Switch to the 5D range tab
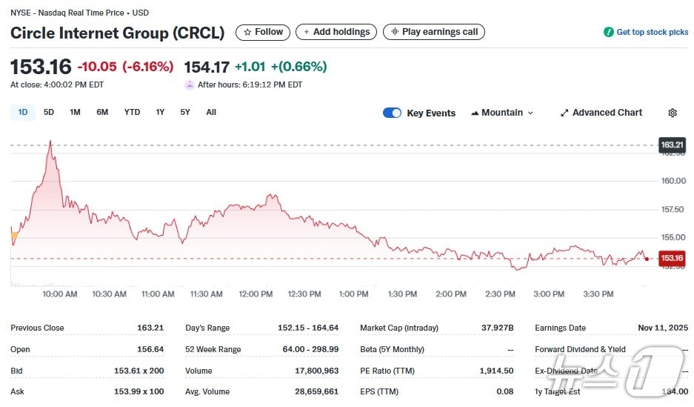 (49, 113)
